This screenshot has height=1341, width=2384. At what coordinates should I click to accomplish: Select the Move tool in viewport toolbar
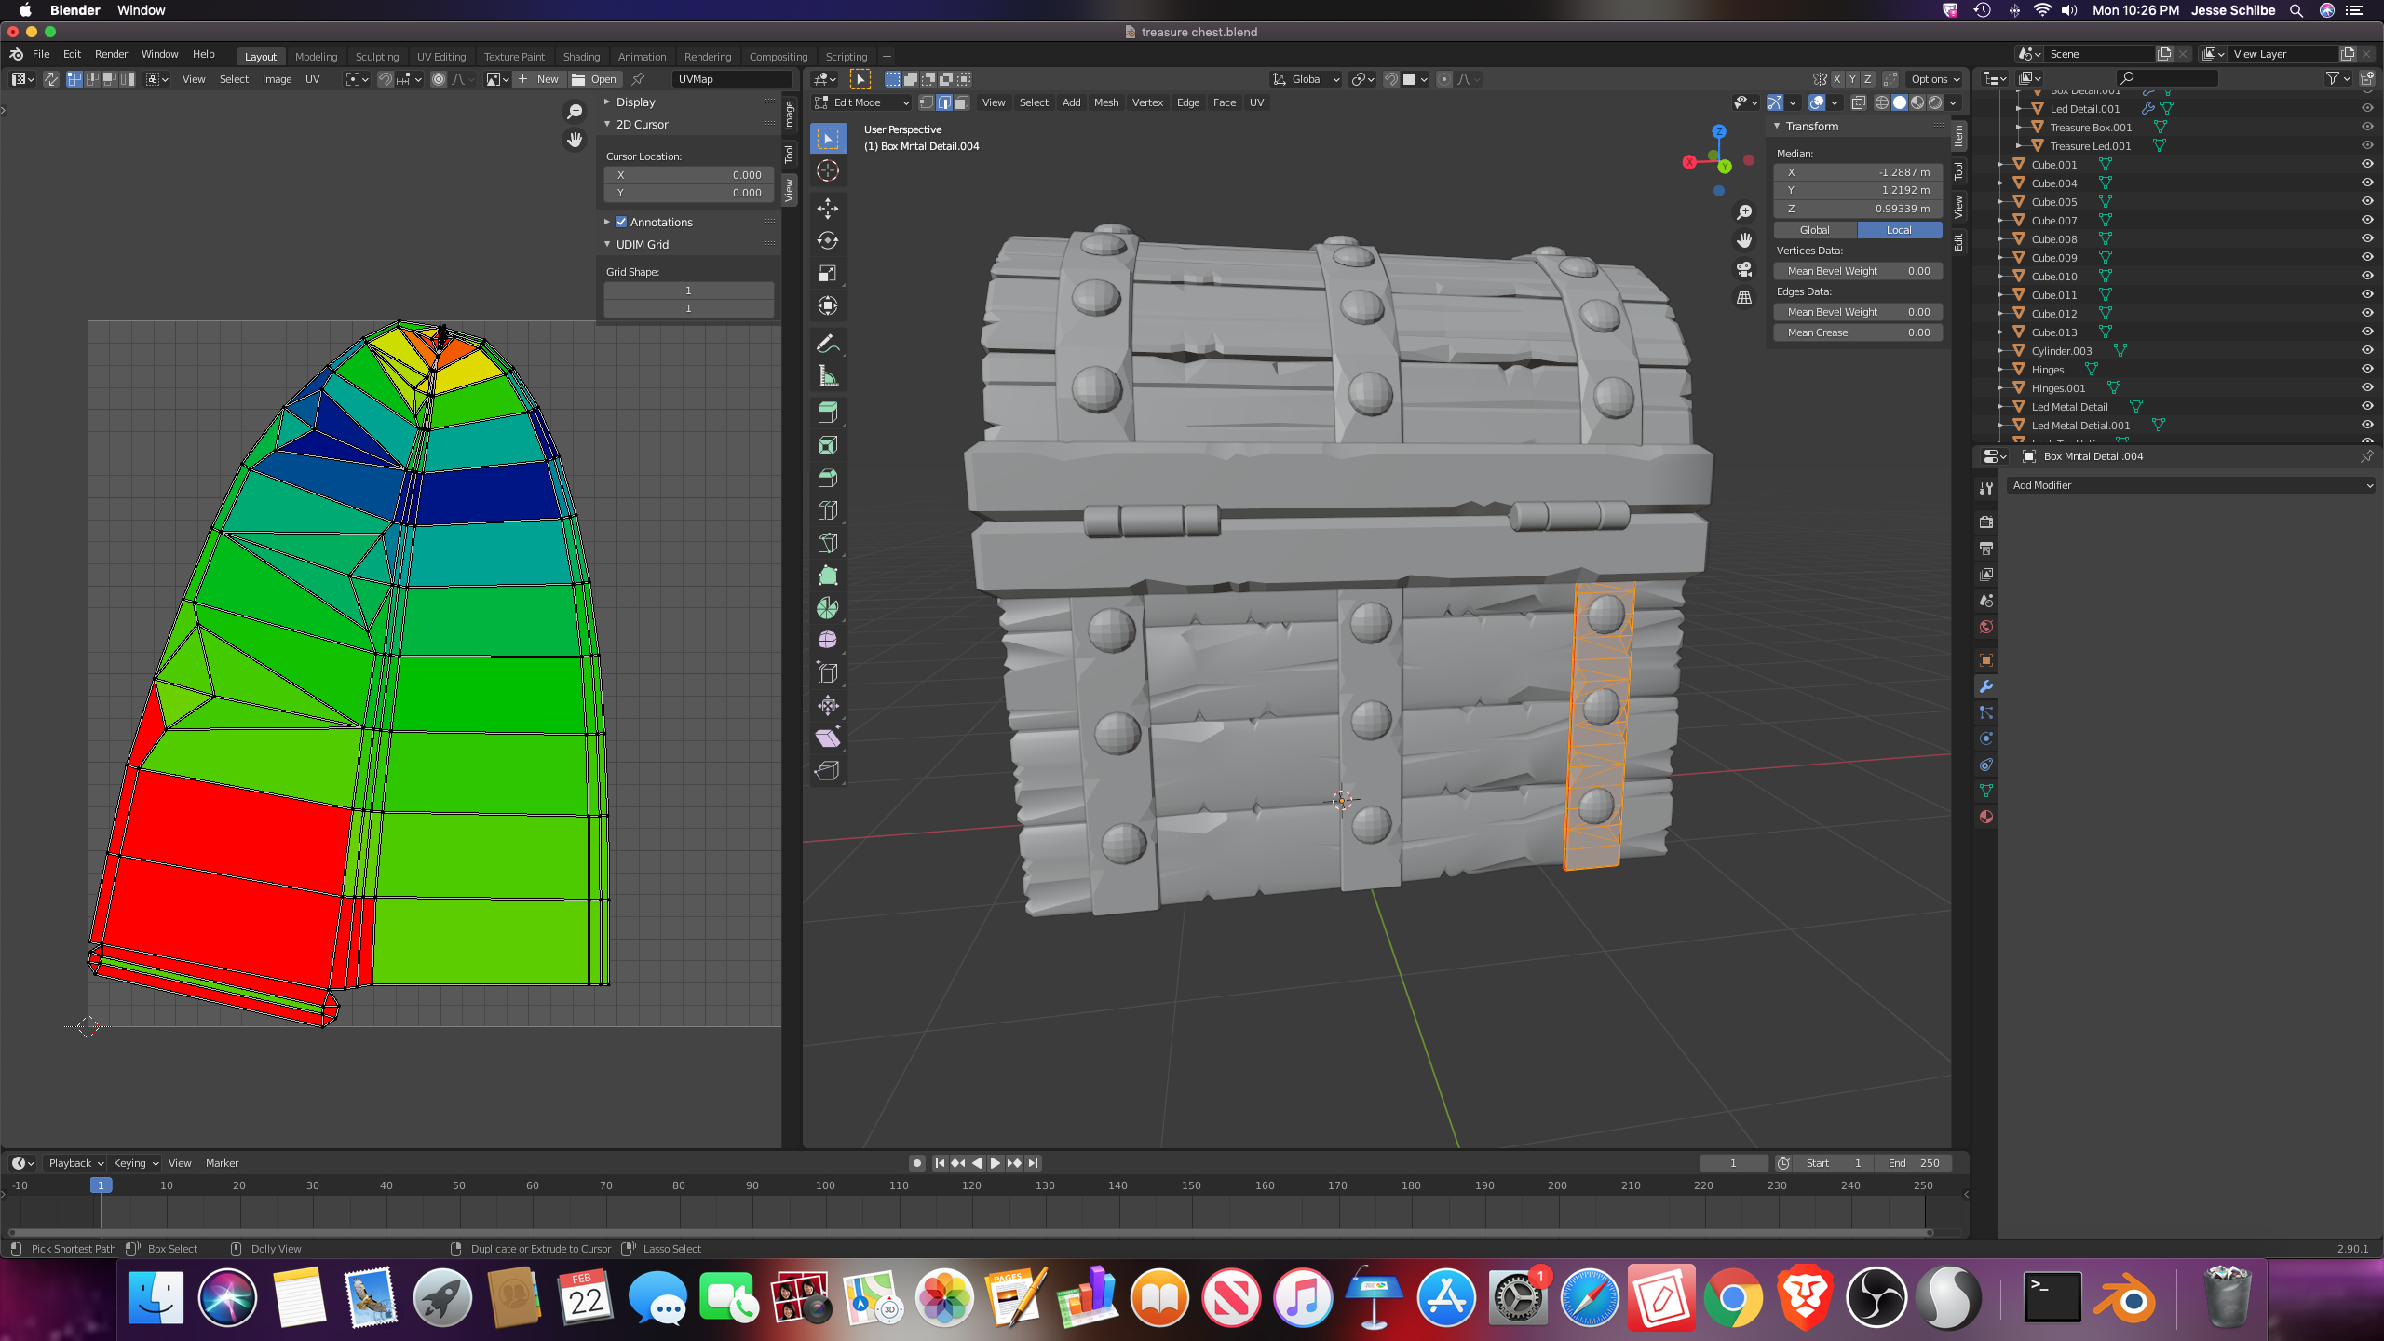point(827,208)
